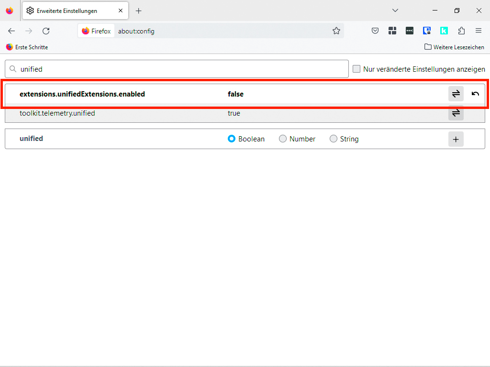
Task: Check 'Nur veränderte Einstellungen anzeigen'
Action: click(x=356, y=69)
